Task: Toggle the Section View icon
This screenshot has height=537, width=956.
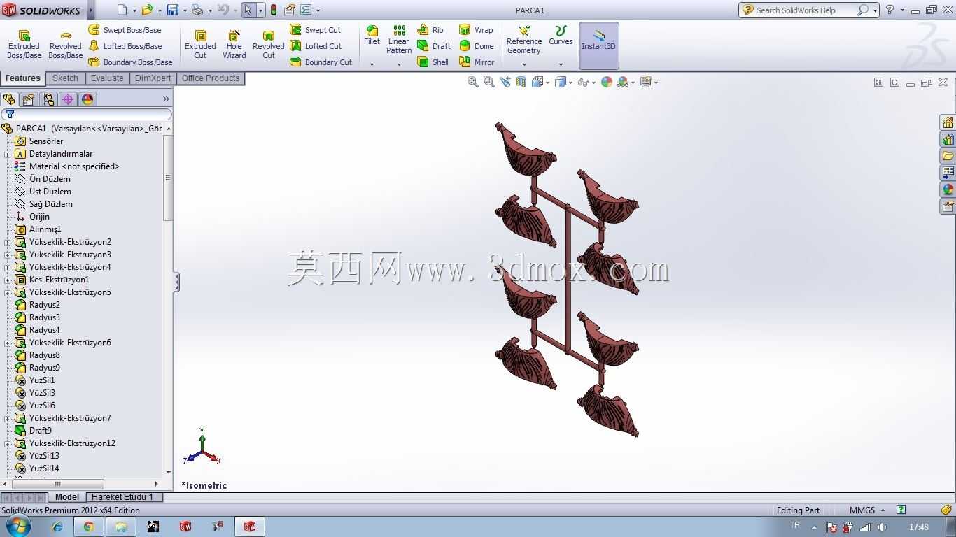Action: point(521,82)
